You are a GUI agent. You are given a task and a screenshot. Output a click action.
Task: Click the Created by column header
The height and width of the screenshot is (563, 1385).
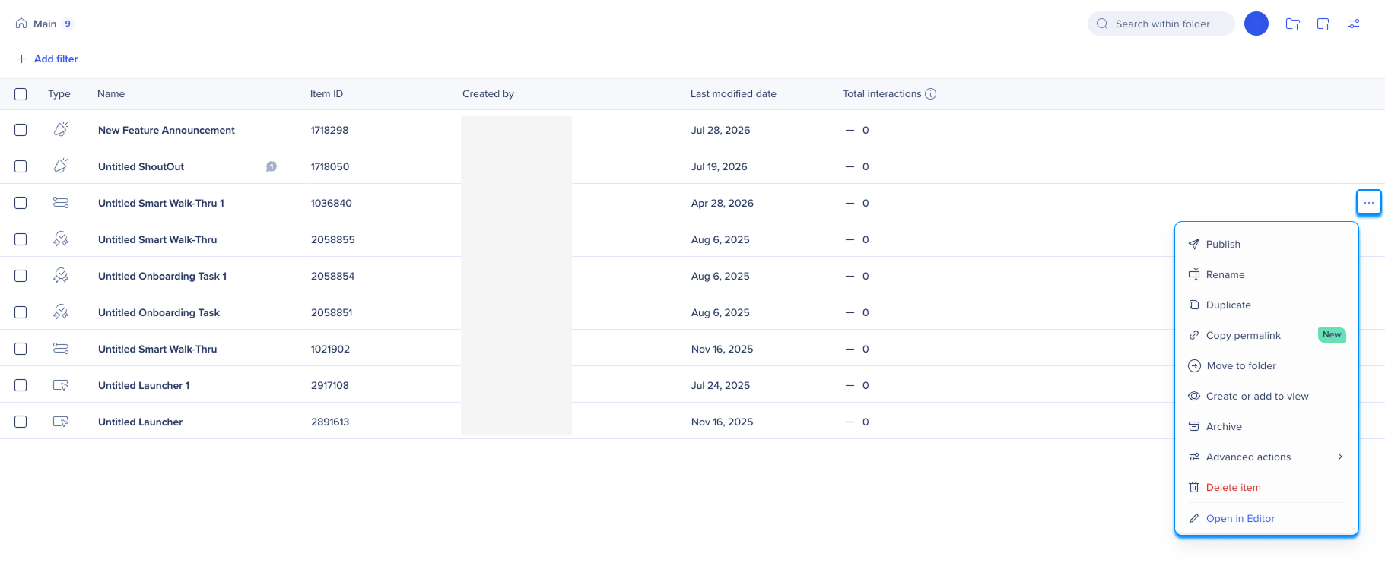(x=488, y=94)
